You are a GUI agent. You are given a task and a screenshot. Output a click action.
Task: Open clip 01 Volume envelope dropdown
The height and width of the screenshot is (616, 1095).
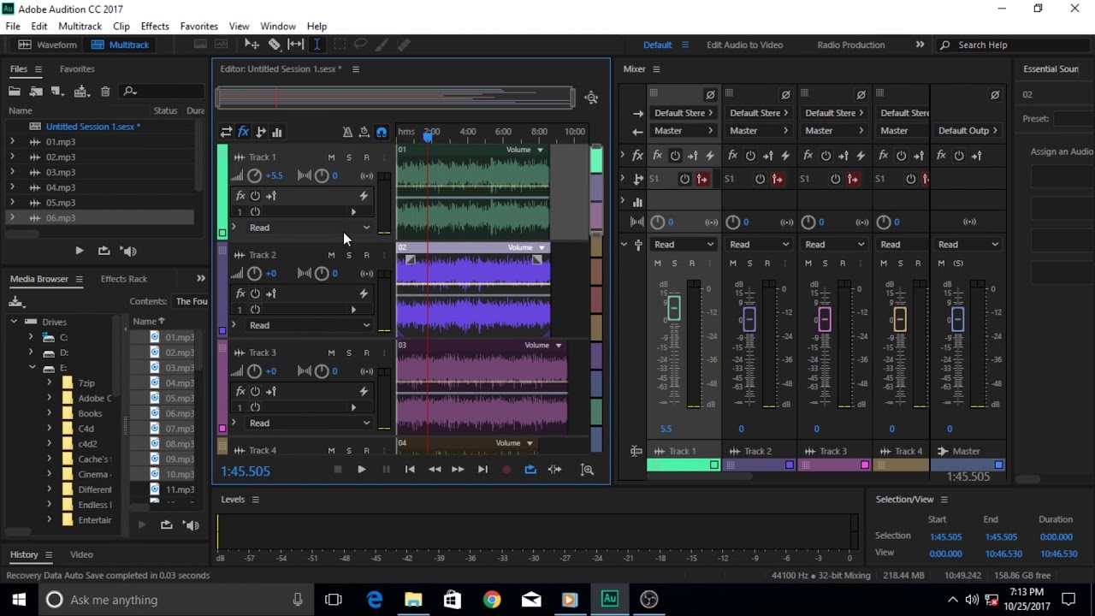click(x=540, y=150)
